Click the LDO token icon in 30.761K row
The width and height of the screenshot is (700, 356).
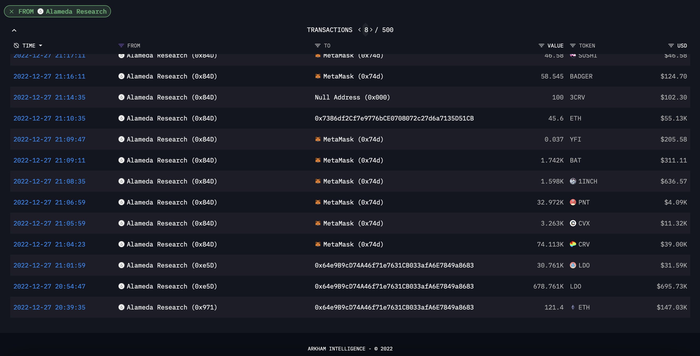tap(573, 265)
